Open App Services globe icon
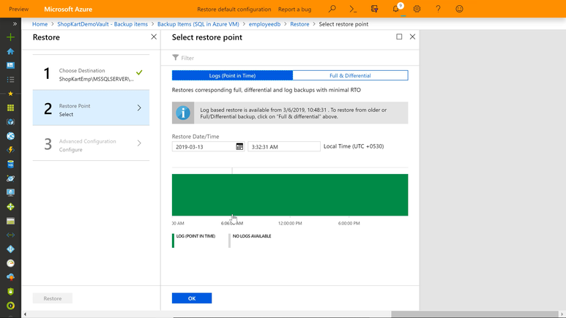Screen dimensions: 566x318 click(10, 136)
